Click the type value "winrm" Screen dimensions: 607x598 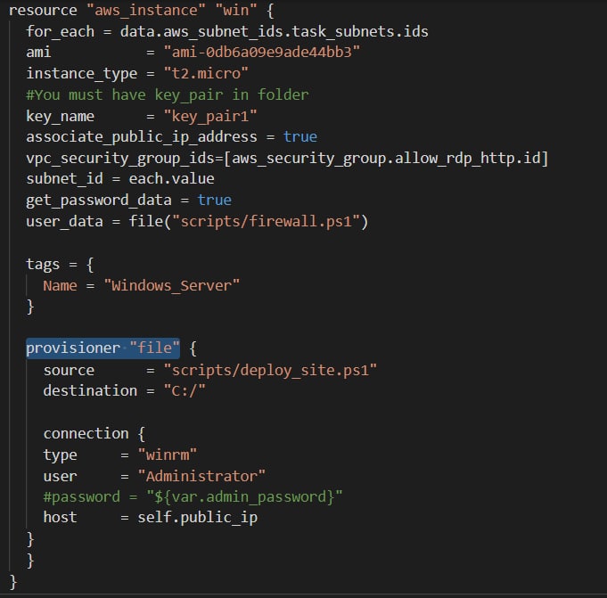(x=168, y=455)
